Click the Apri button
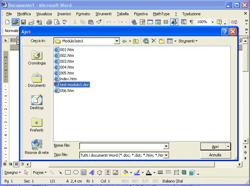This screenshot has height=186, width=250. [213, 147]
